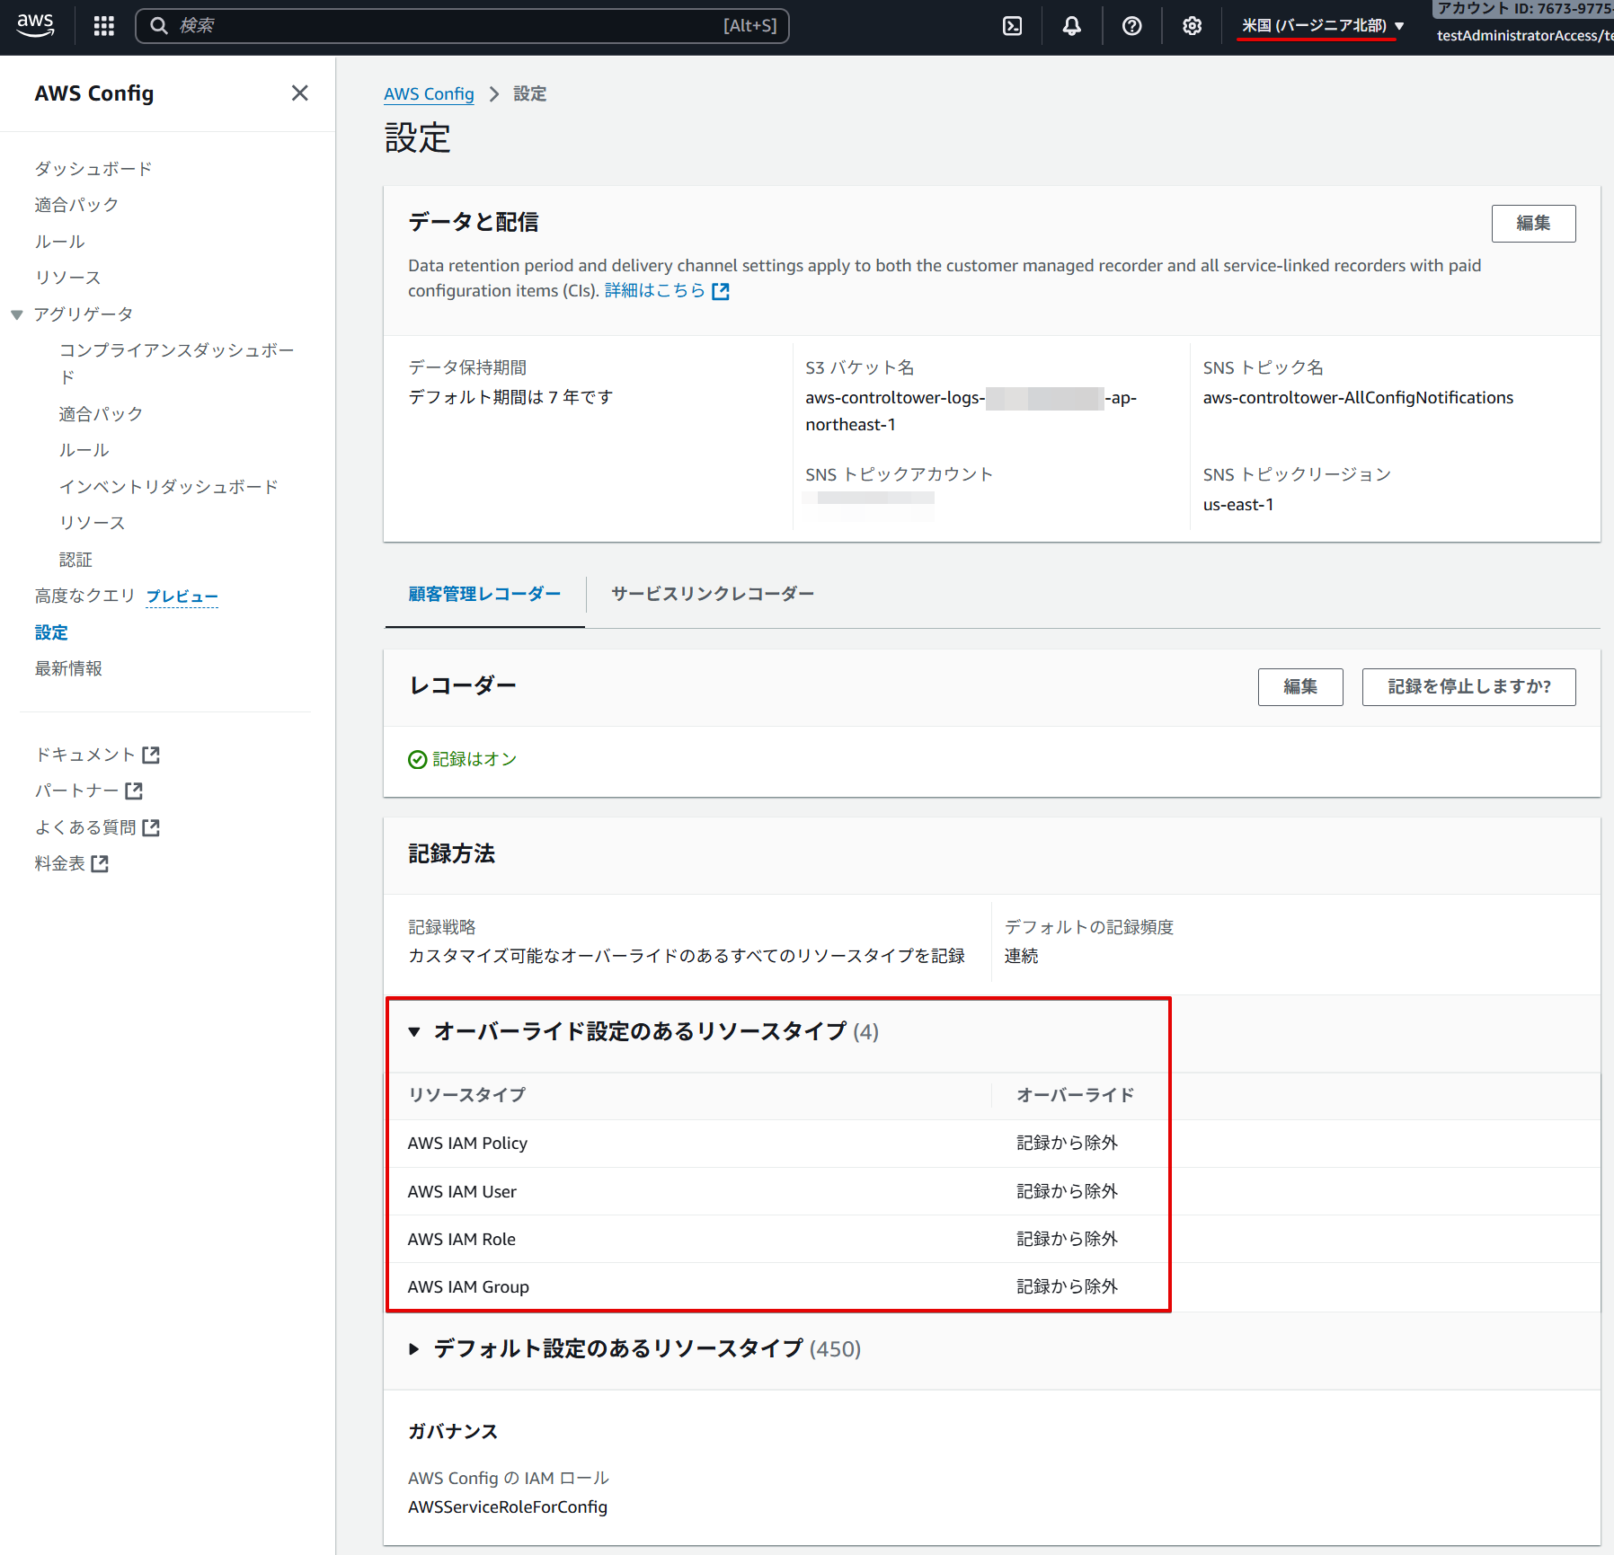The width and height of the screenshot is (1614, 1555).
Task: Select 設定 in sidebar
Action: (51, 632)
